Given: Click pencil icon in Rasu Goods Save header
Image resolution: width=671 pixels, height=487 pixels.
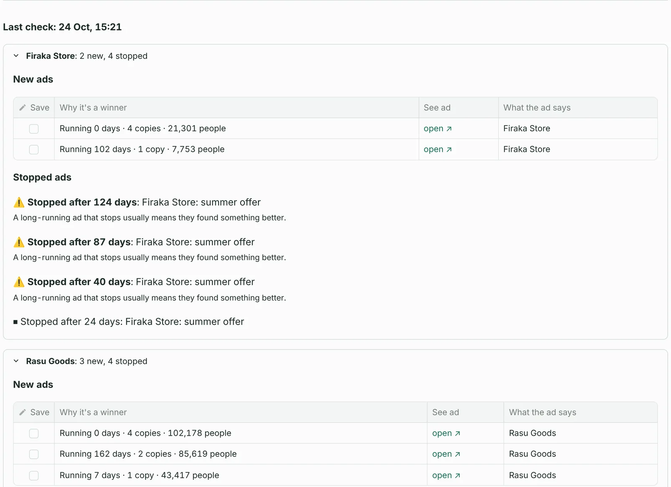Looking at the screenshot, I should [x=23, y=412].
